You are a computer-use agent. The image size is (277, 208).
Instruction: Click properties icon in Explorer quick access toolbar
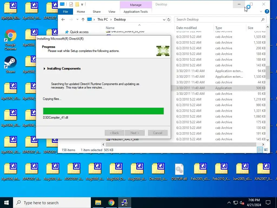(71, 4)
